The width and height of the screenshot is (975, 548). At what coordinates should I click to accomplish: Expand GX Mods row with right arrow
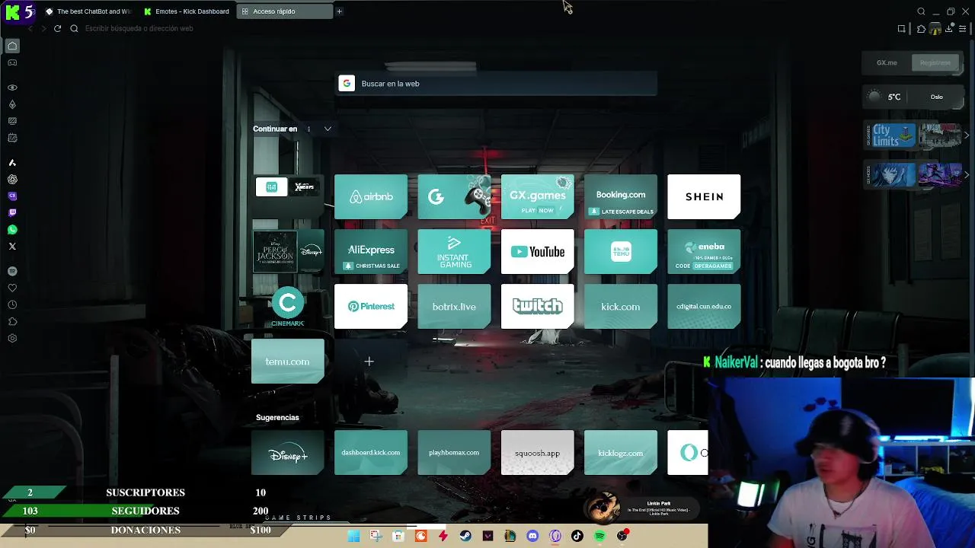pyautogui.click(x=967, y=174)
